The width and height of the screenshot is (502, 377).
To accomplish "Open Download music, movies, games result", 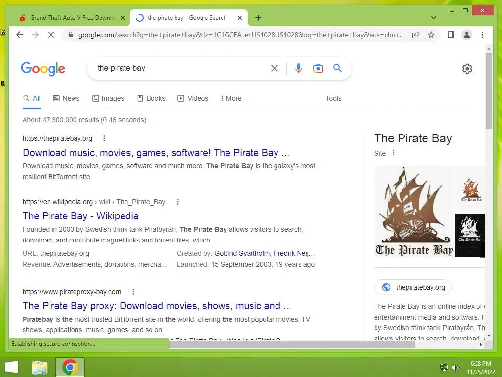I will (x=156, y=153).
